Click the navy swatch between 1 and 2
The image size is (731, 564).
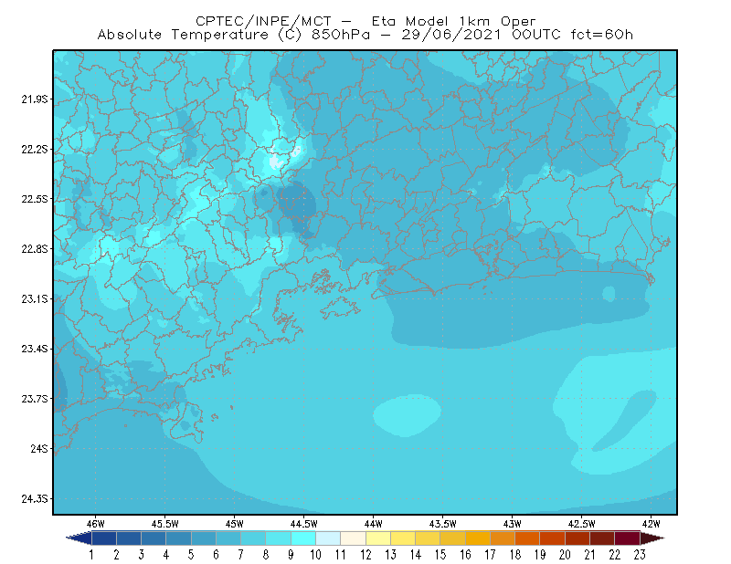pyautogui.click(x=104, y=538)
